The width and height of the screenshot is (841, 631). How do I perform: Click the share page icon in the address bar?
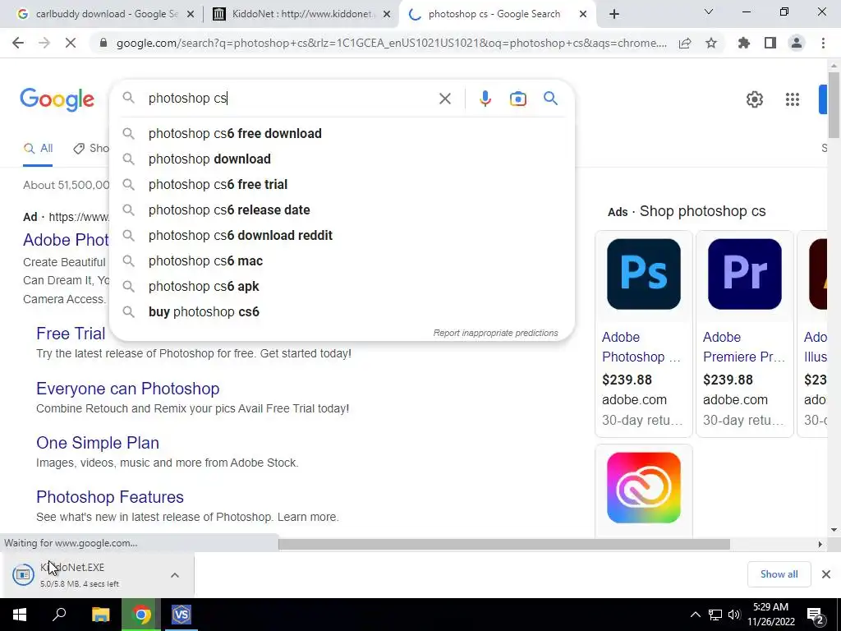pyautogui.click(x=685, y=43)
